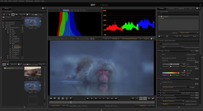Play the clip forward

point(104,99)
